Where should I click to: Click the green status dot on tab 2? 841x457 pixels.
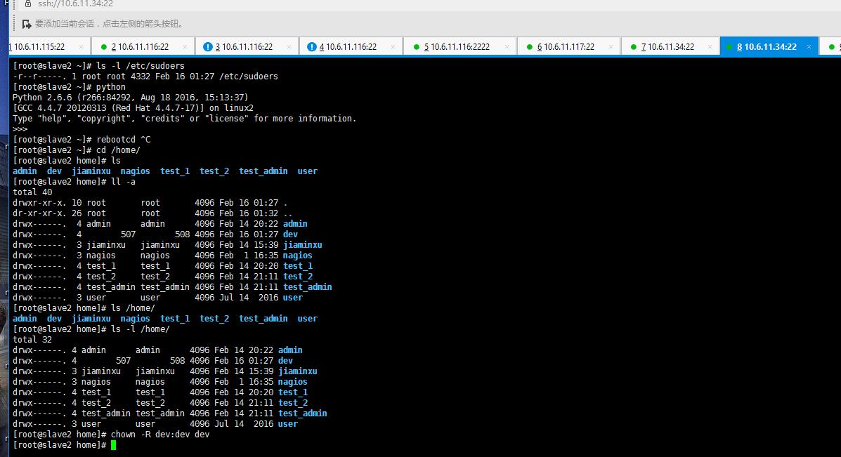tap(104, 47)
